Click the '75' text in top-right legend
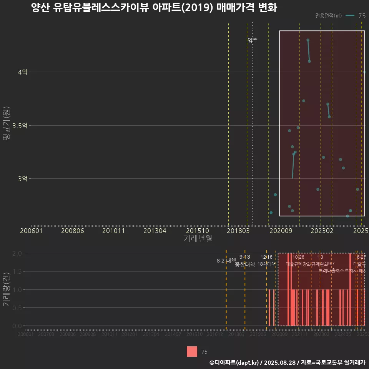This screenshot has height=369, width=369. (362, 16)
